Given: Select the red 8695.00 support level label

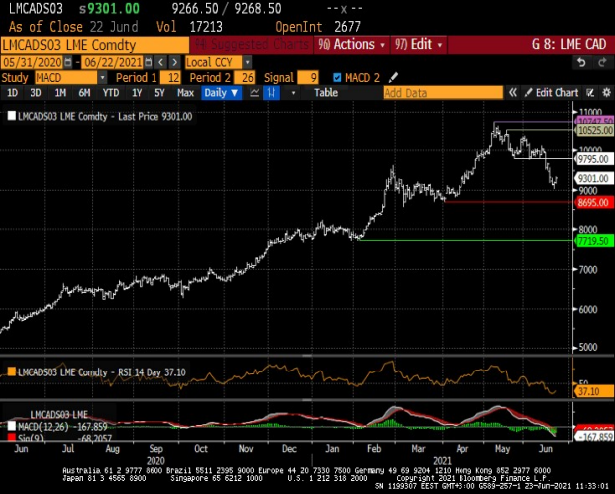Looking at the screenshot, I should (595, 203).
